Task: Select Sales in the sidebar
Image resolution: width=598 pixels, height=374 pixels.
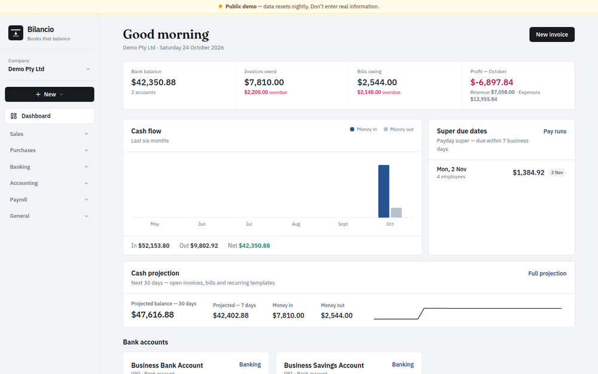Action: point(50,134)
